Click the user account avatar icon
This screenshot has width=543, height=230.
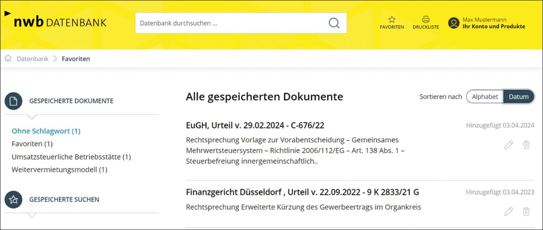[453, 23]
